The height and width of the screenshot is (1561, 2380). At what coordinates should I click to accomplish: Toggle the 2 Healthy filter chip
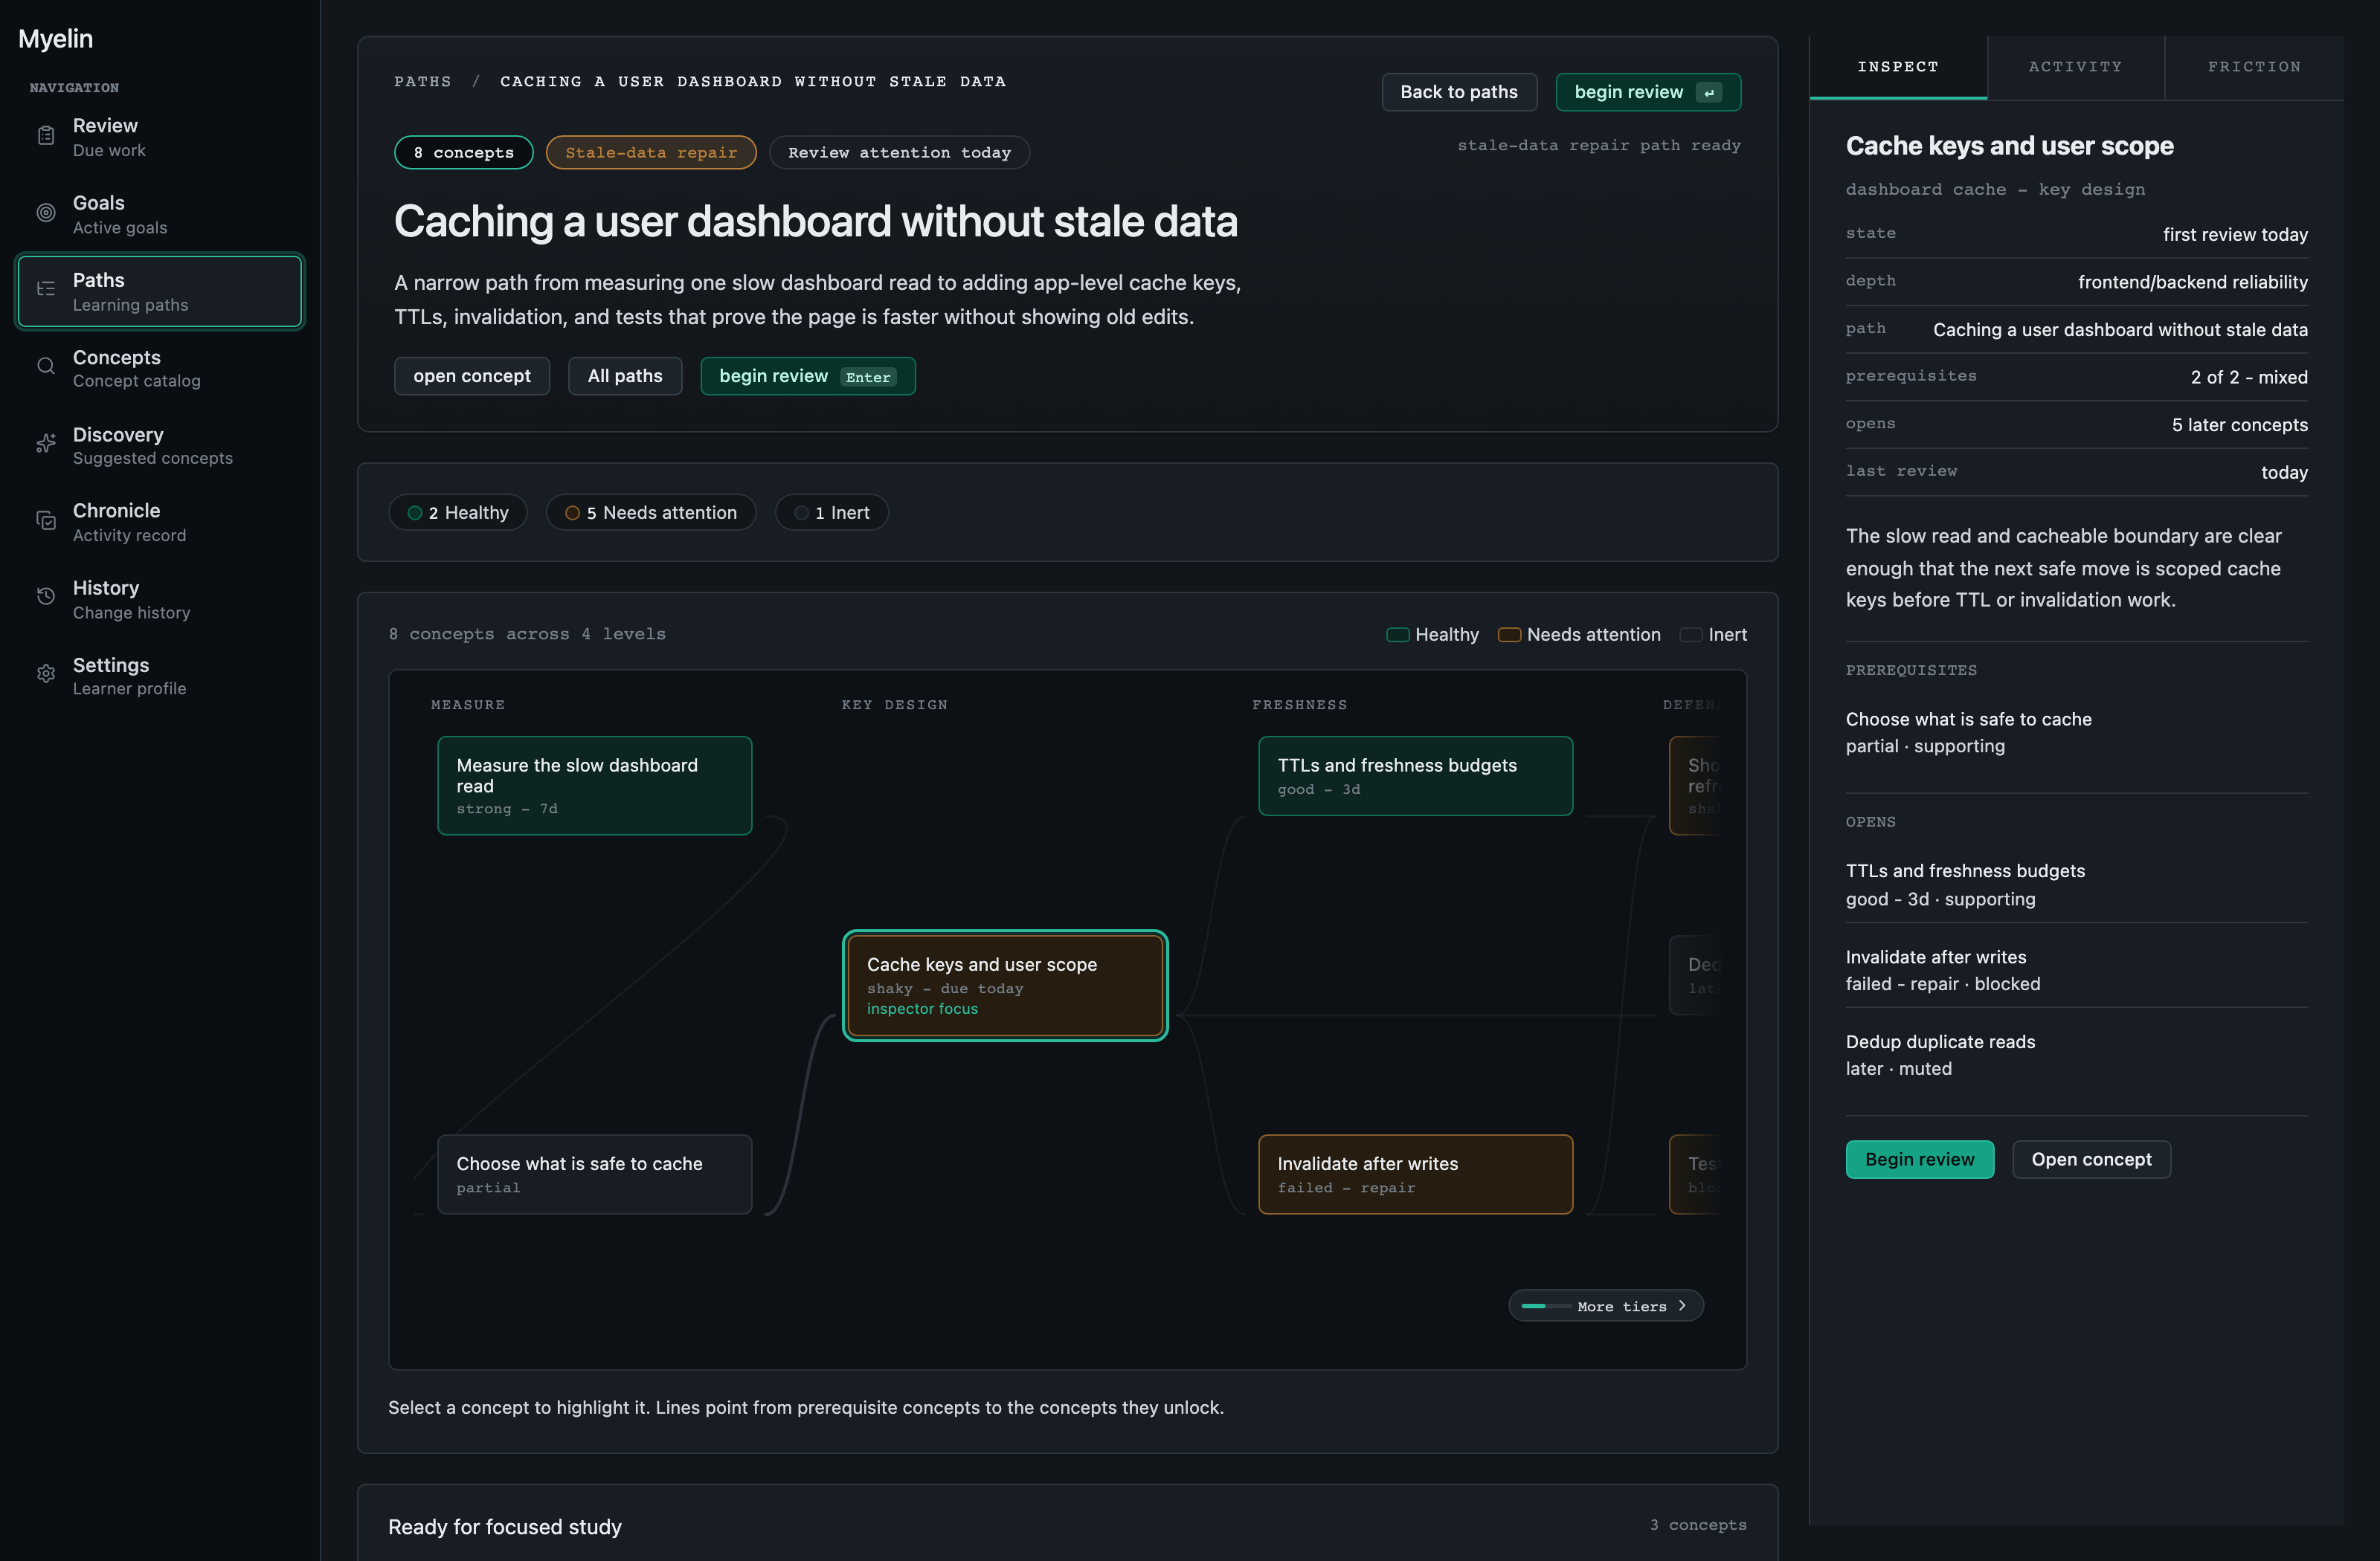pos(458,513)
